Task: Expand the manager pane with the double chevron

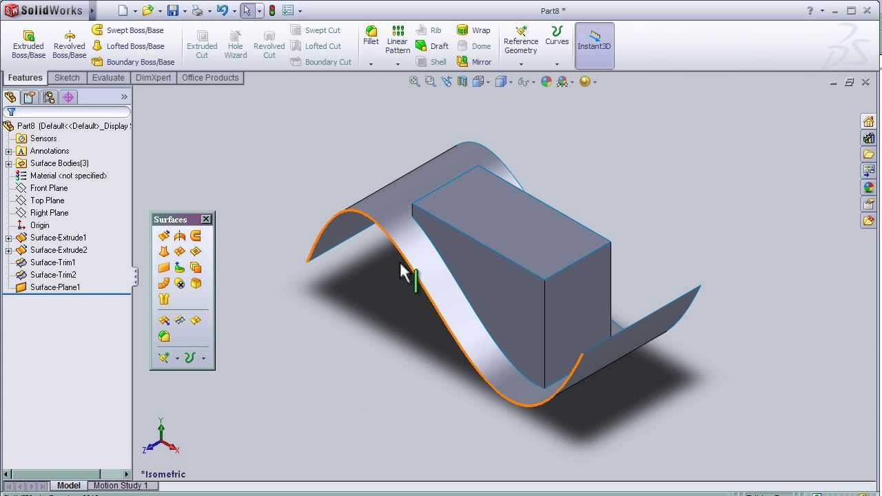Action: point(124,97)
